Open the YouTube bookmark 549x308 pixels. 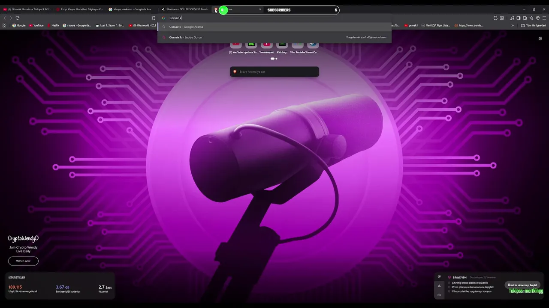point(36,25)
